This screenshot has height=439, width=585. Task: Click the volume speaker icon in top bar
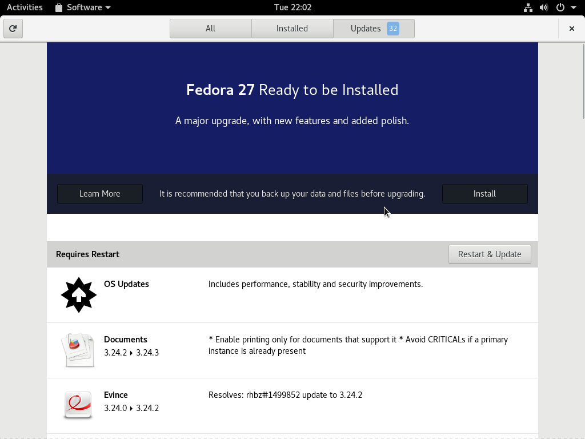(544, 7)
